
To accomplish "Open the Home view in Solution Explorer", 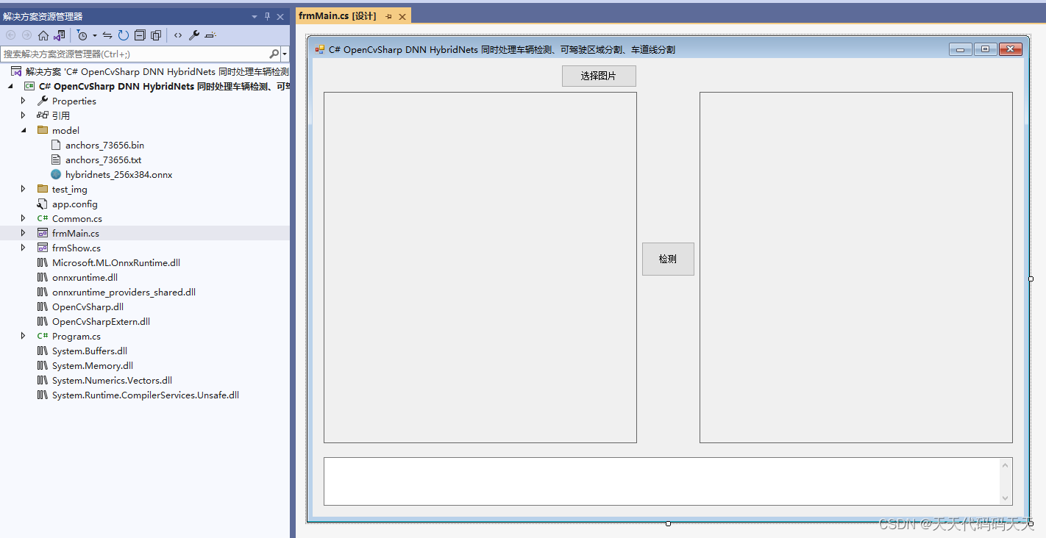I will [x=44, y=35].
